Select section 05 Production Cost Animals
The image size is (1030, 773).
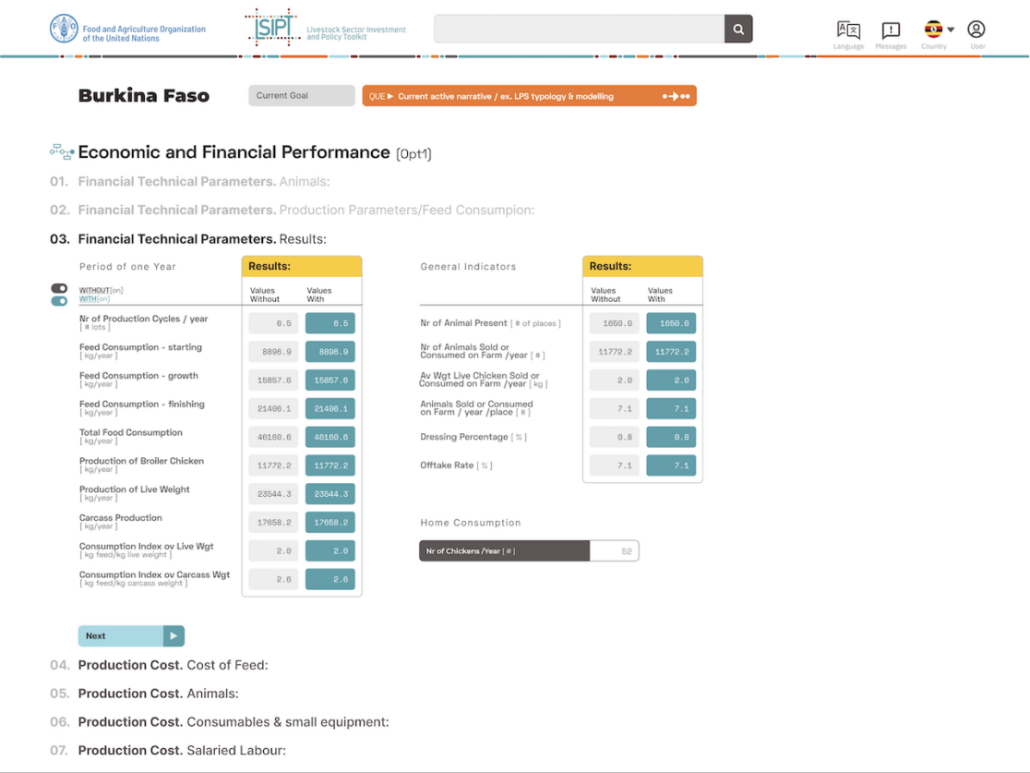point(158,694)
